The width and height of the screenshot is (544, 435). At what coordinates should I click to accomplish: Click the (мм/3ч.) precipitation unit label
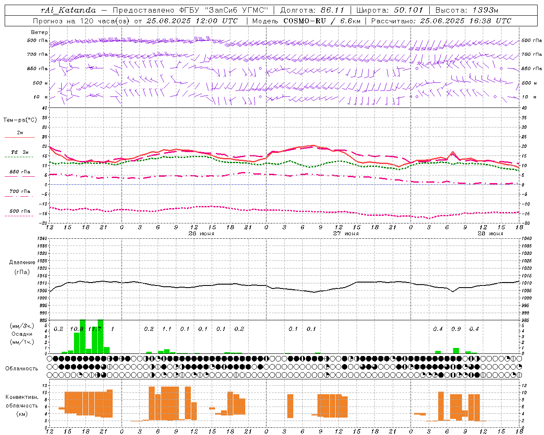click(22, 326)
